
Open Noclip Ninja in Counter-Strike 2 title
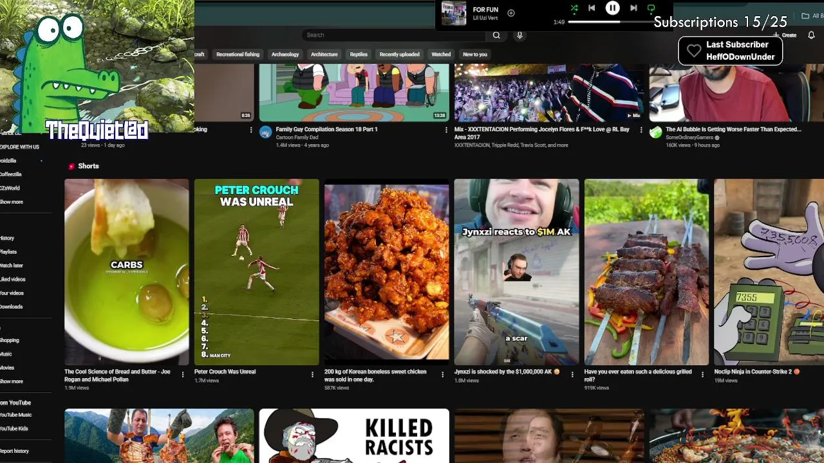757,372
